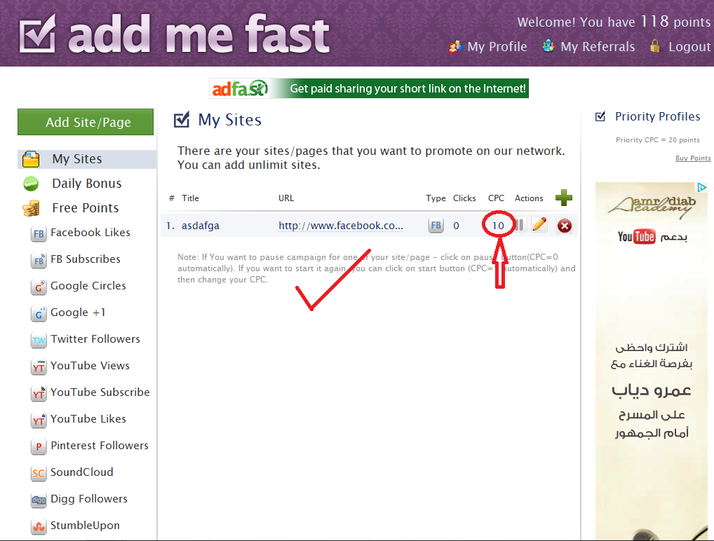Click the Actions column header
Viewport: 714px width, 541px height.
click(x=529, y=198)
